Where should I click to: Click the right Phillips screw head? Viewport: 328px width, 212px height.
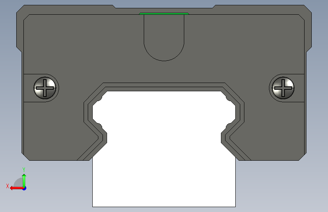283,88
